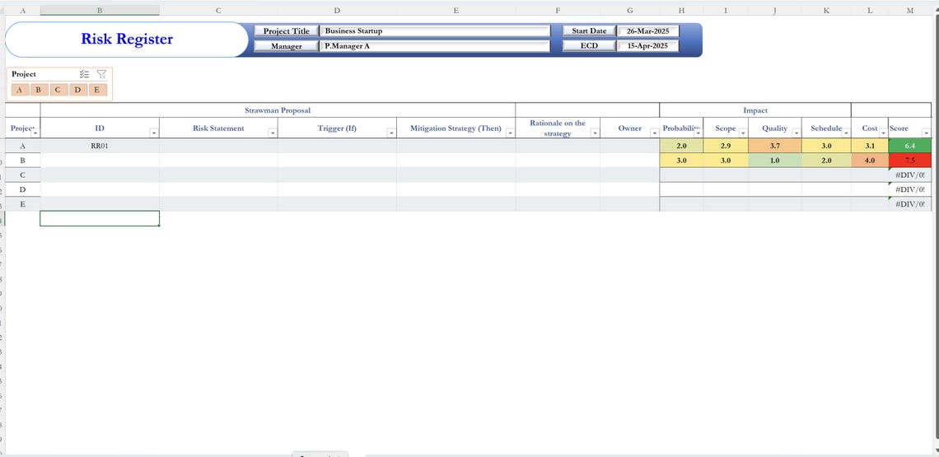Select slicer button E
The height and width of the screenshot is (457, 939).
[97, 90]
